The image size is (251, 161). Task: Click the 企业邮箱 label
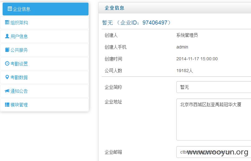(x=113, y=152)
